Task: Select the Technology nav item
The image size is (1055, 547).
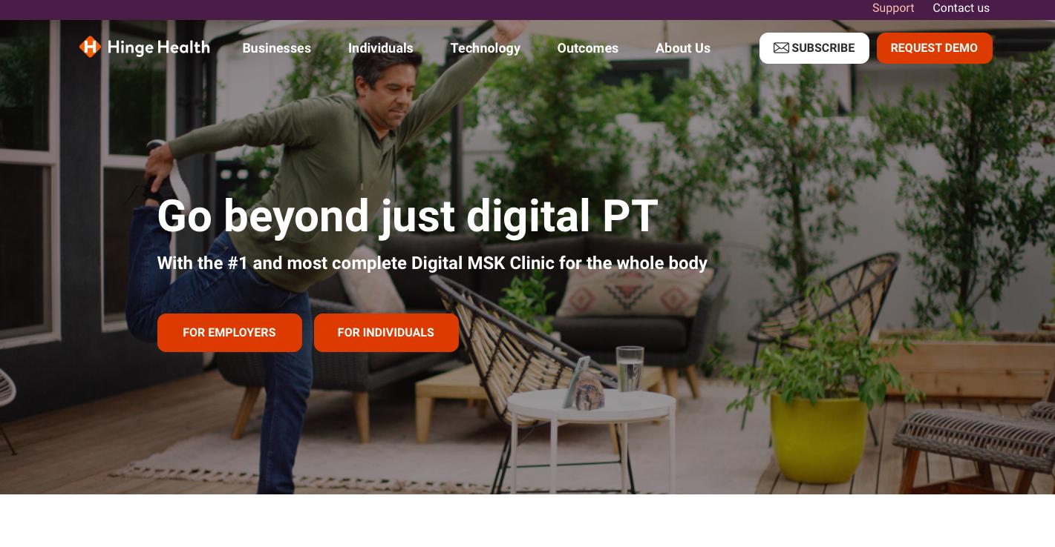Action: pyautogui.click(x=485, y=48)
